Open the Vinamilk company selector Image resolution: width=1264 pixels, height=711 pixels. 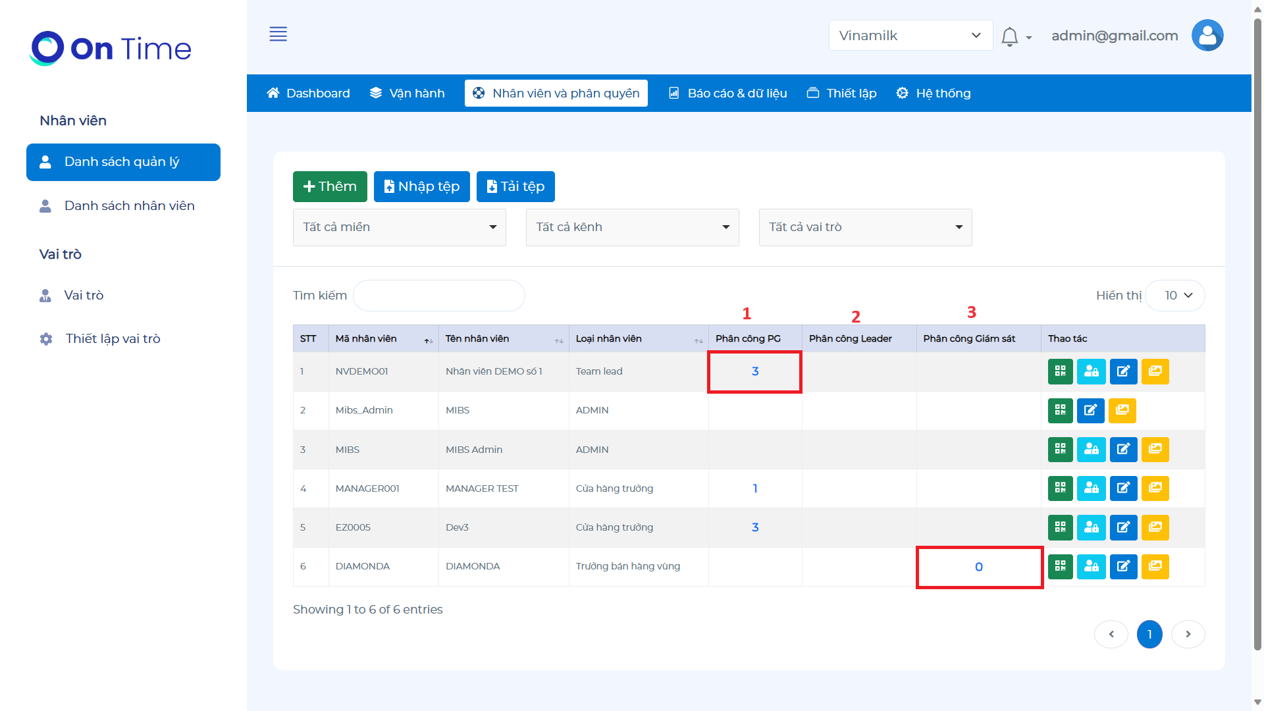click(910, 36)
